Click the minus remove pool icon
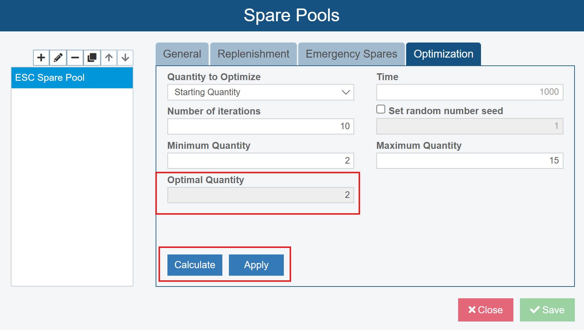The image size is (584, 330). click(75, 58)
